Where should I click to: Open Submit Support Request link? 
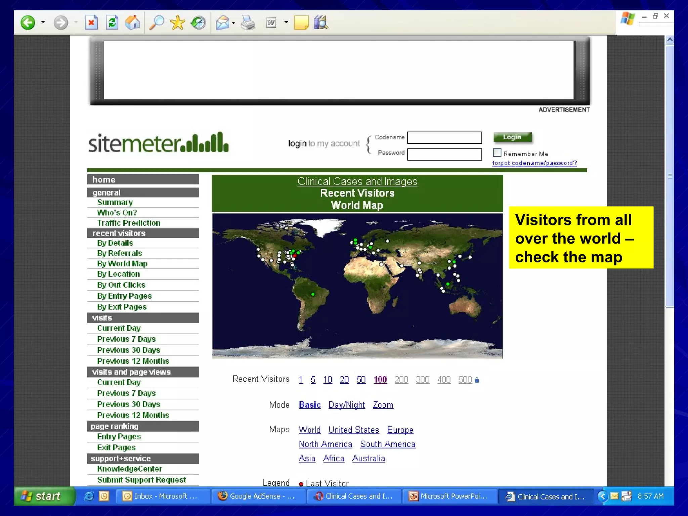(x=141, y=480)
